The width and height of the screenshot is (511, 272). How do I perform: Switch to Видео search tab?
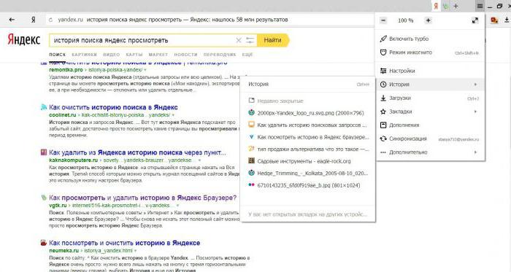[x=112, y=55]
